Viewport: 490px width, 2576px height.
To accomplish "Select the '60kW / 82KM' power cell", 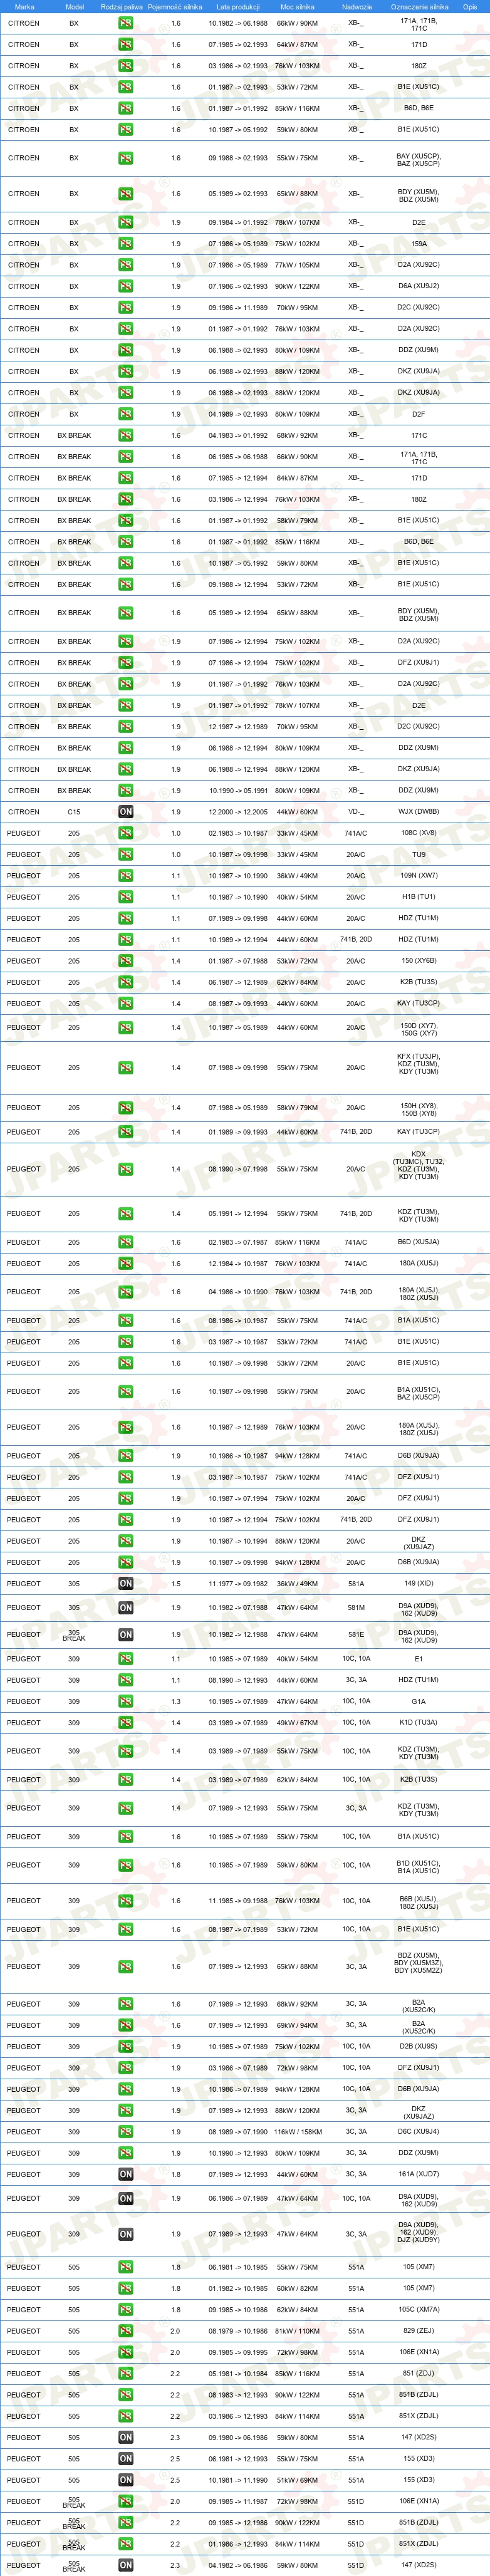I will [297, 2288].
